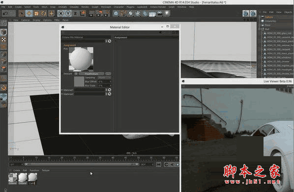The height and width of the screenshot is (192, 294).
Task: Open the Render menu
Action: pos(85,7)
